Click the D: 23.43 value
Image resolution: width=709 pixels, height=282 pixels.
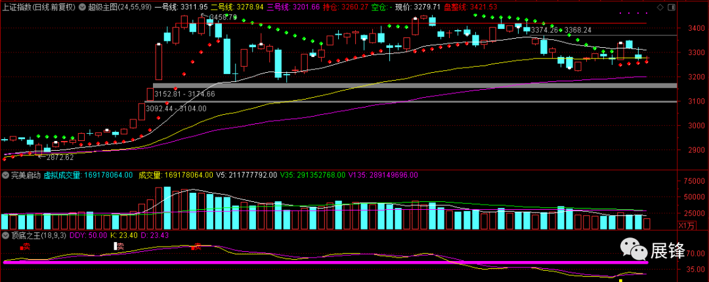click(154, 235)
